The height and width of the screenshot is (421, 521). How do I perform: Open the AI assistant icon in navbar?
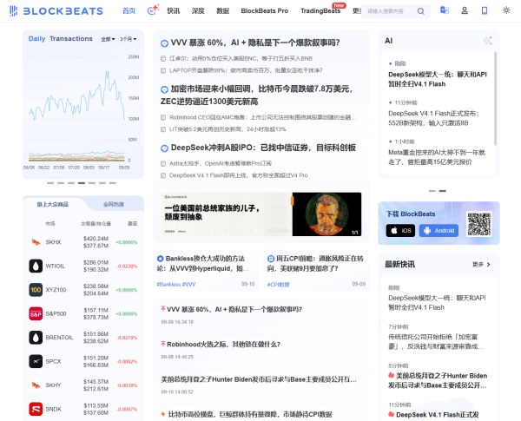(x=153, y=10)
